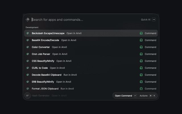Screen dimensions: 182x114
Task: Click the Raycast logo icon beside the search field
Action: 28,20
